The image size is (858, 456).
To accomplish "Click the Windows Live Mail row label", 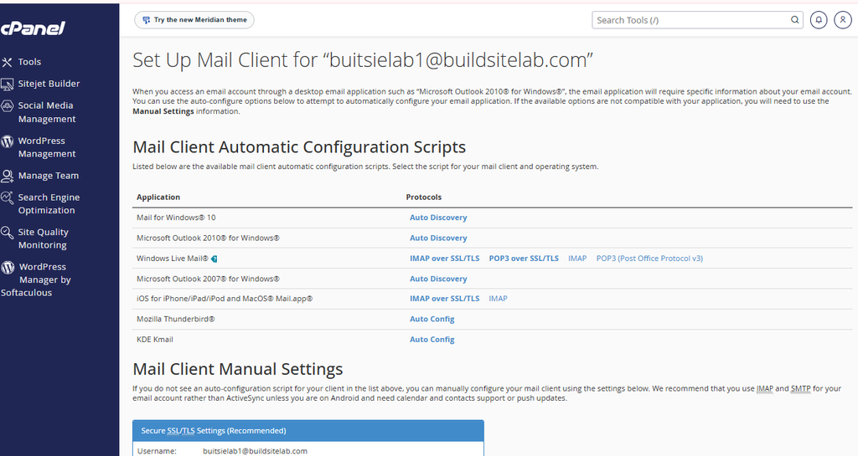I will click(173, 259).
